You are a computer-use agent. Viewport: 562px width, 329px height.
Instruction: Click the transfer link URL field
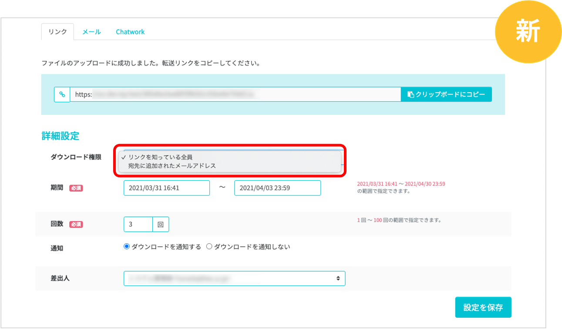tap(235, 94)
